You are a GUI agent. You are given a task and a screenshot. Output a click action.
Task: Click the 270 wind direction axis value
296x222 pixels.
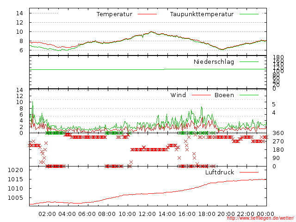278,142
